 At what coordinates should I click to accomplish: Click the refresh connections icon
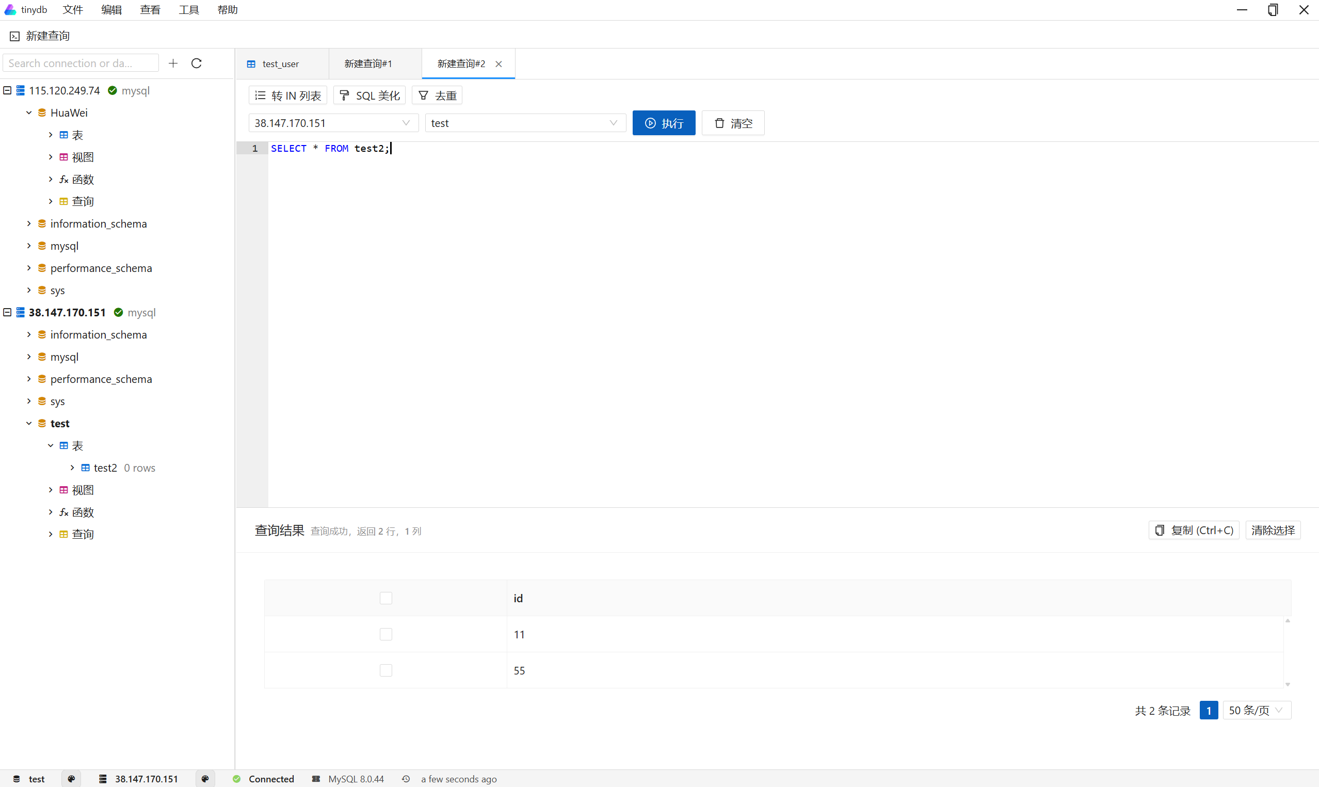click(x=196, y=63)
